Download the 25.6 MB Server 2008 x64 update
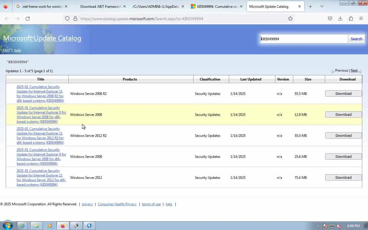The width and height of the screenshot is (368, 230). click(343, 156)
